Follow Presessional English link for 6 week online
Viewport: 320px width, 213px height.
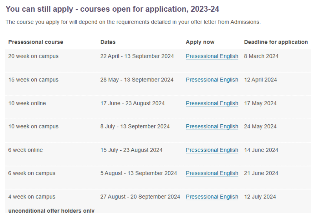212,150
